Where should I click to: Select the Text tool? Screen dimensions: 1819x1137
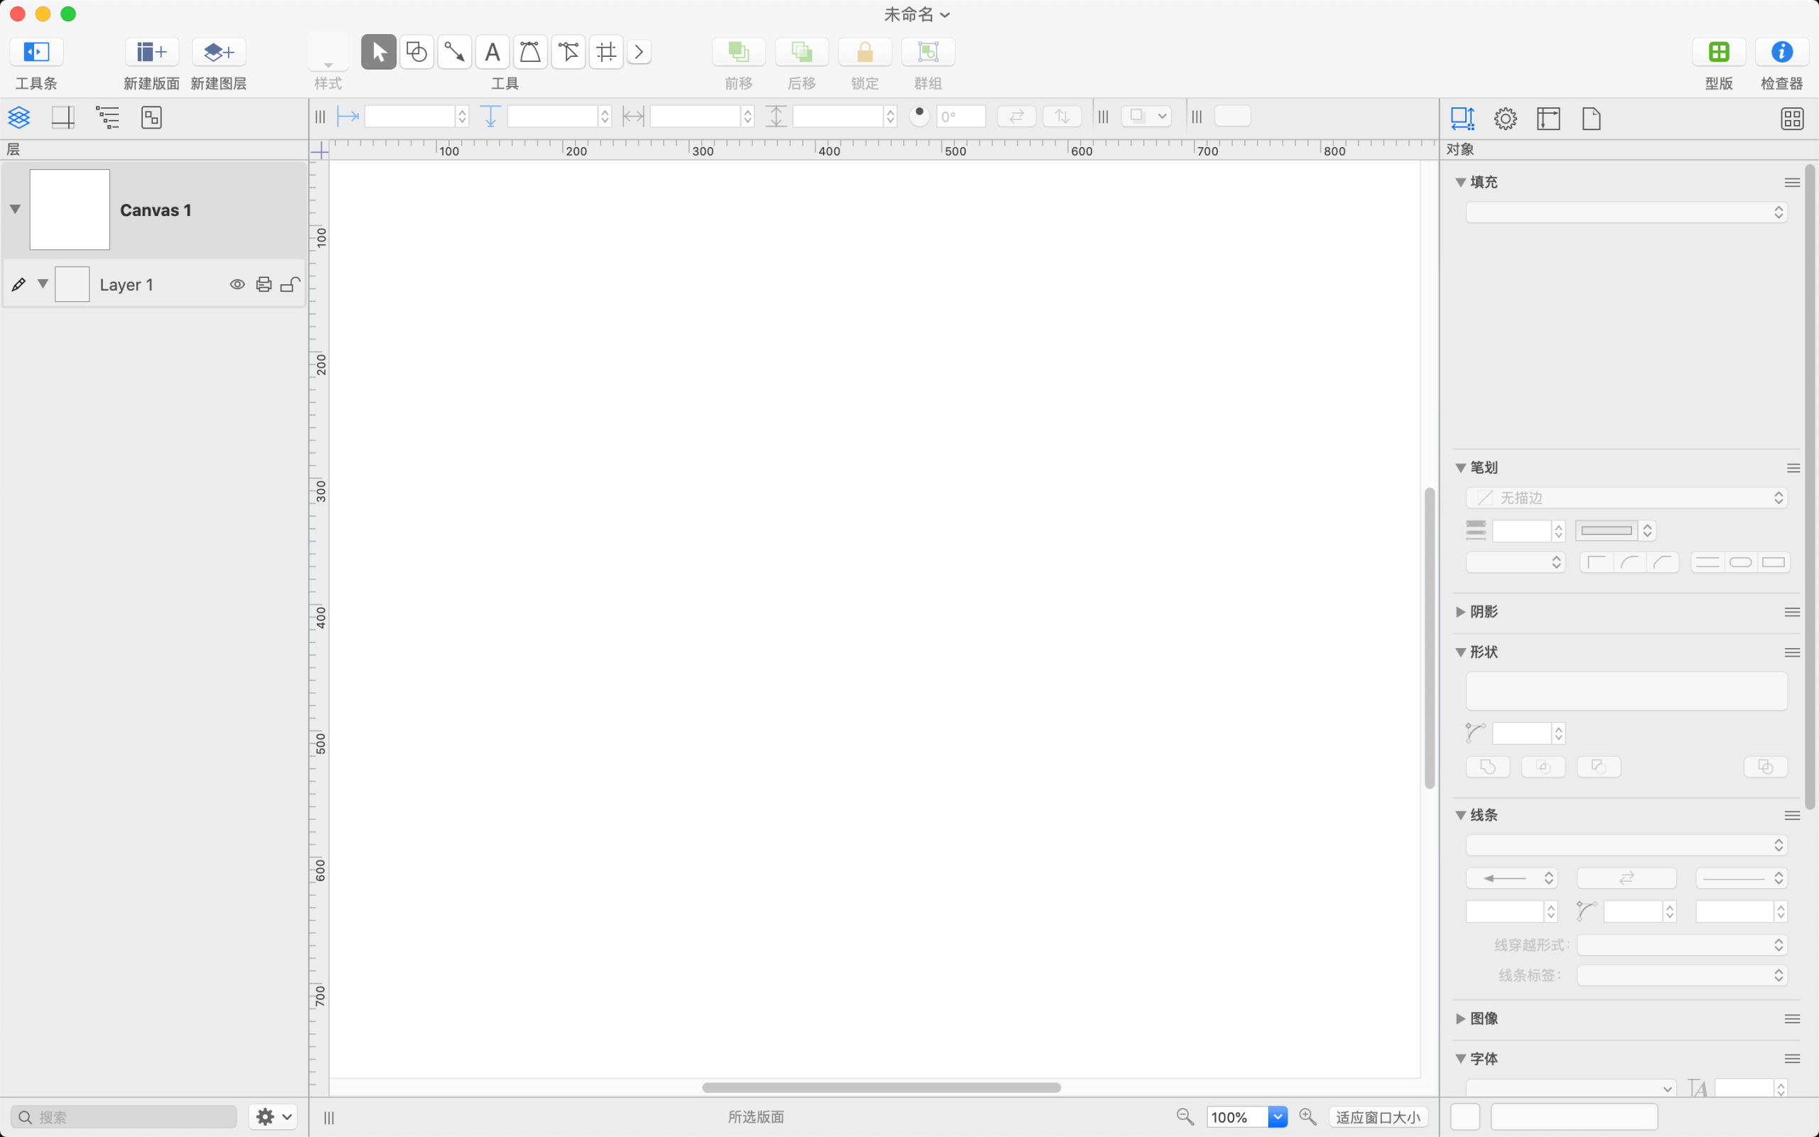point(492,52)
